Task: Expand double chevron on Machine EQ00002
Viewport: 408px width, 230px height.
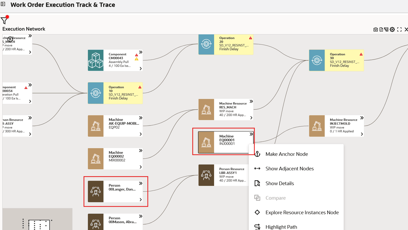Action: [x=141, y=150]
